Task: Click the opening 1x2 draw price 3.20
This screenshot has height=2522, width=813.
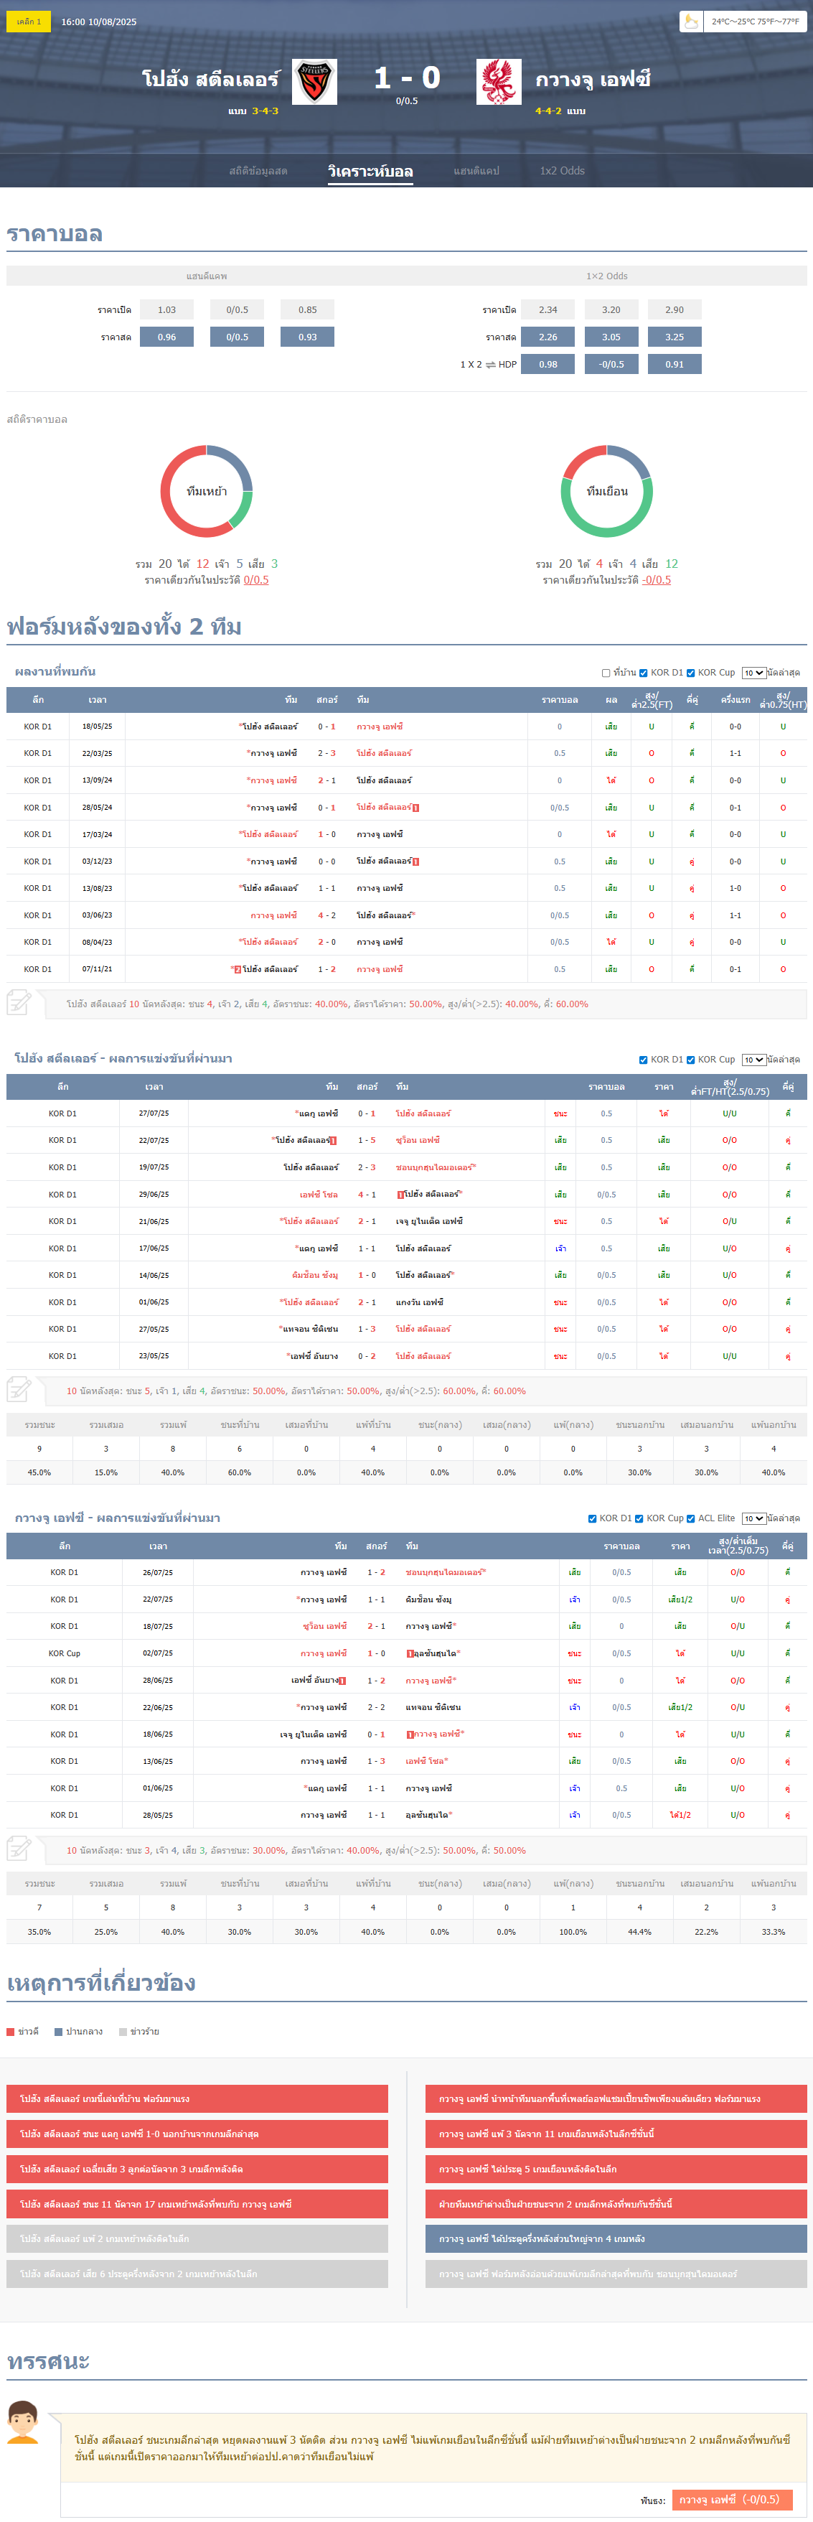Action: coord(611,309)
